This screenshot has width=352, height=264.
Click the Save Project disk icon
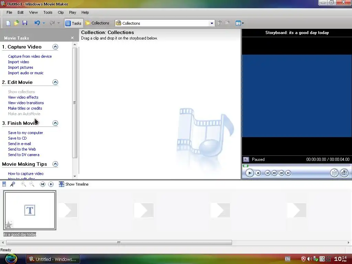[25, 23]
